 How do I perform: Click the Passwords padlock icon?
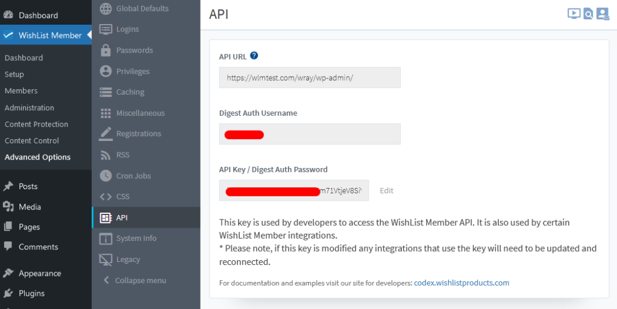(x=105, y=50)
